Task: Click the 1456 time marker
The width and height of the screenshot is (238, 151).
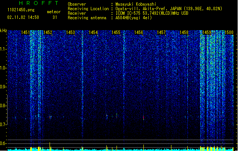Action: click(138, 32)
